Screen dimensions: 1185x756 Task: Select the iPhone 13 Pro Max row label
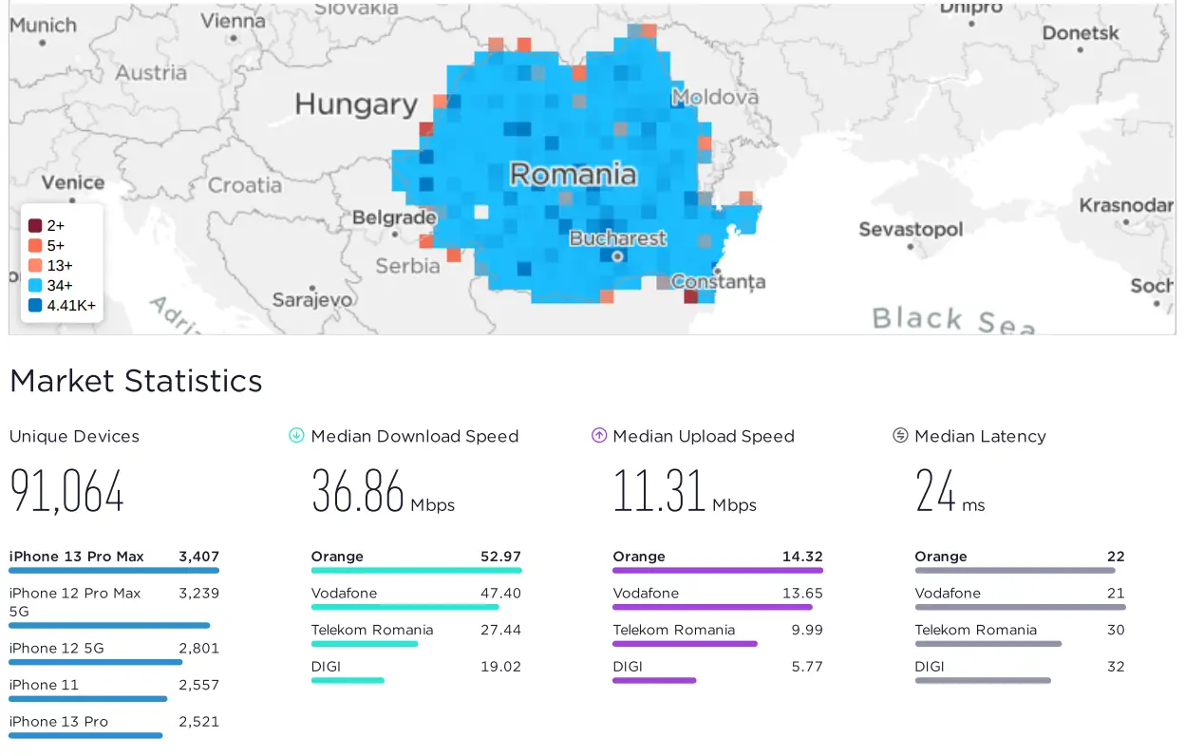tap(77, 557)
